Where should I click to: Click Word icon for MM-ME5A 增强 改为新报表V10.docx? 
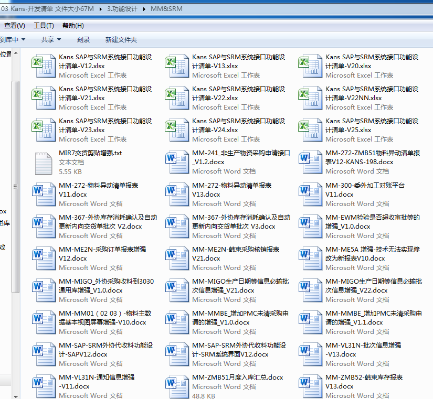pyautogui.click(x=310, y=258)
